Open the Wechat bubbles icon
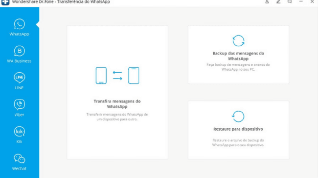 (19, 158)
